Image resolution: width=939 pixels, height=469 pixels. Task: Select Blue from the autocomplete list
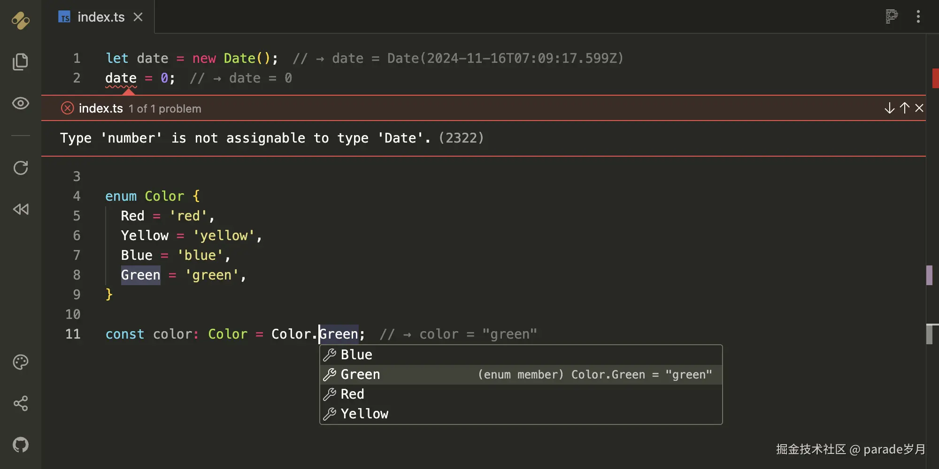point(355,355)
